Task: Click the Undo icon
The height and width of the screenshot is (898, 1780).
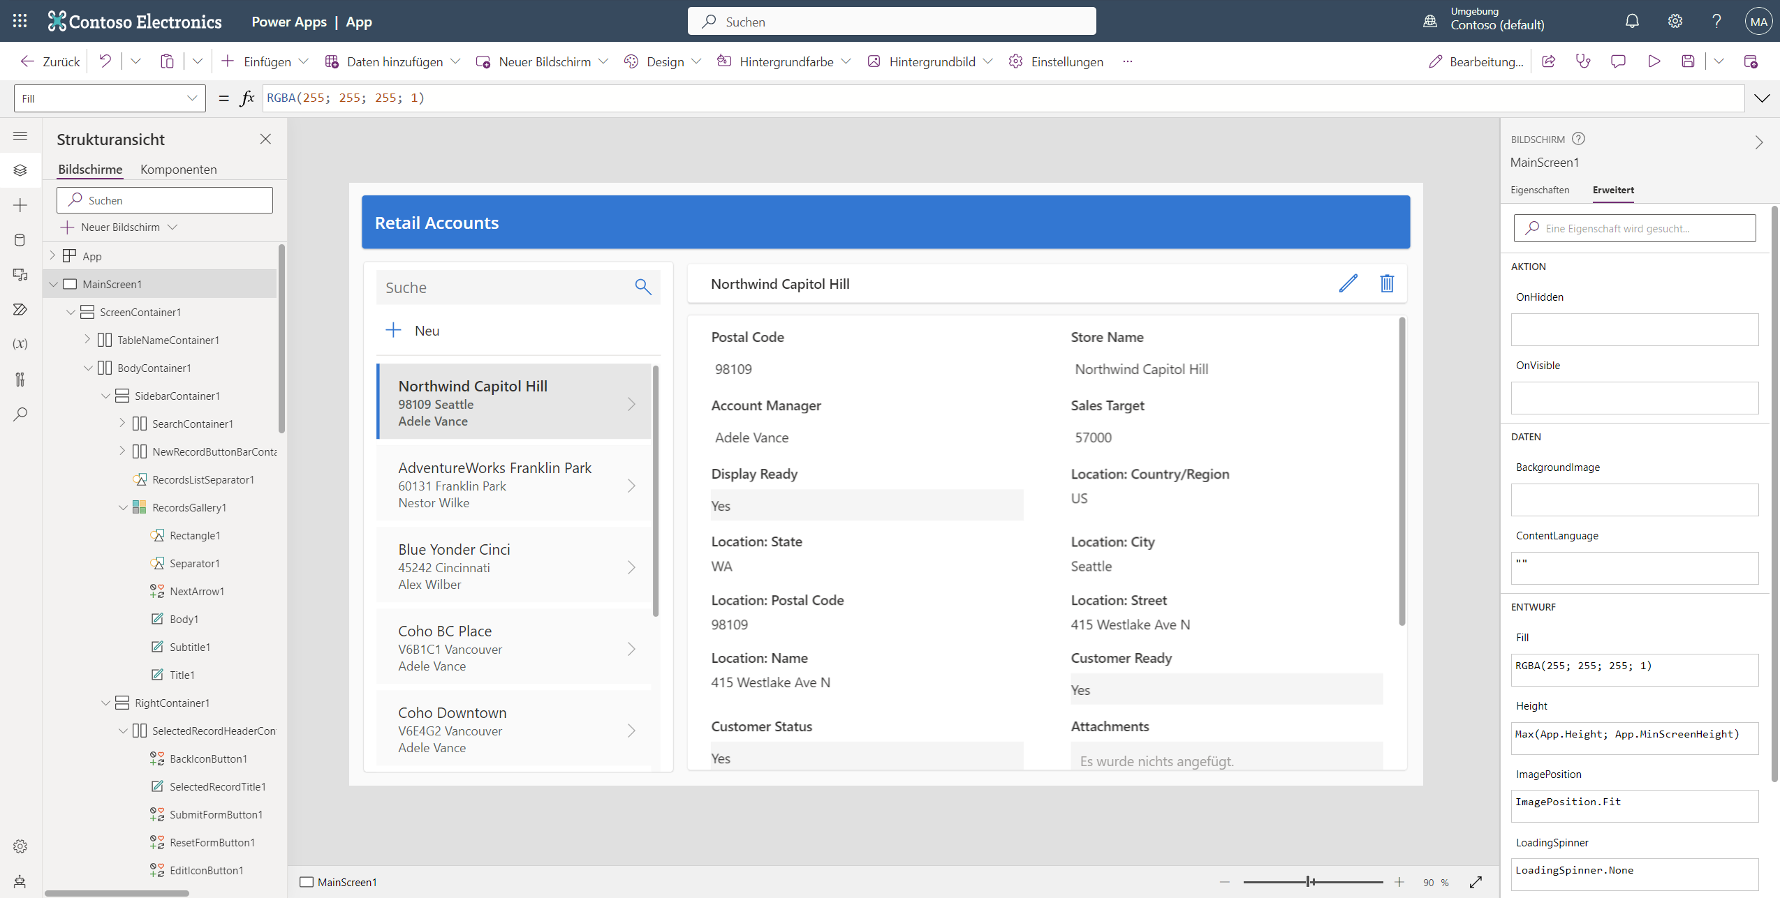Action: (x=105, y=61)
